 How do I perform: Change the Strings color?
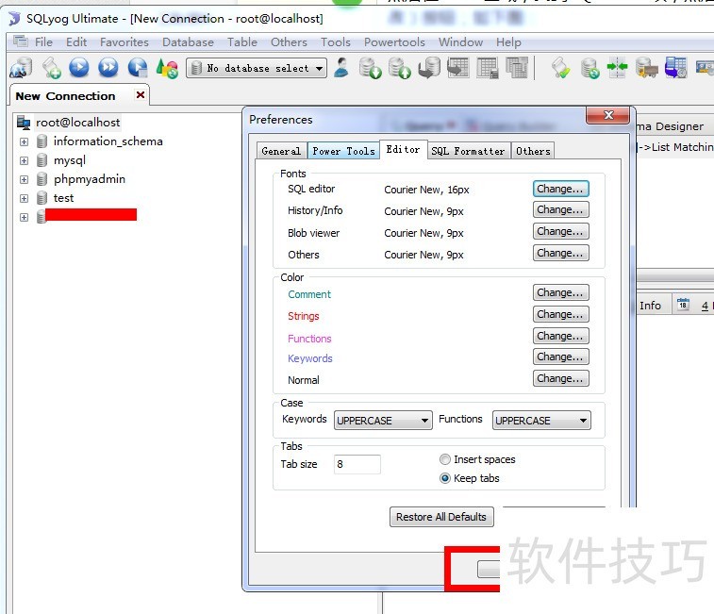coord(560,314)
